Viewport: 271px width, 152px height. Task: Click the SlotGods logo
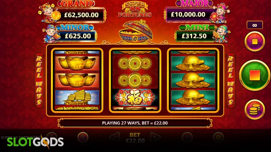click(35, 142)
